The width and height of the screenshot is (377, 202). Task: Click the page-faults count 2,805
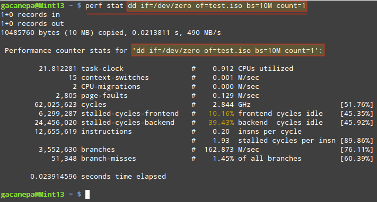(66, 96)
